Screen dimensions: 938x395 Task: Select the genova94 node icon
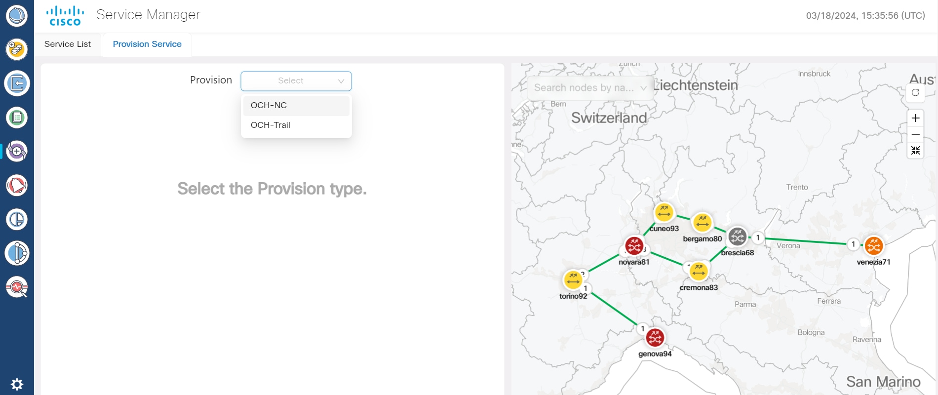click(x=655, y=338)
